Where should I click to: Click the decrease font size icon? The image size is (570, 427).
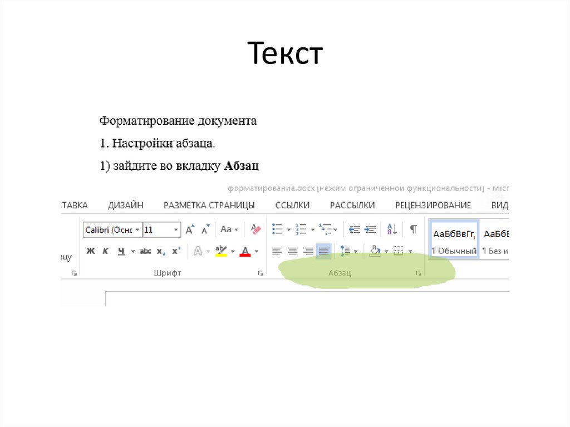pos(205,229)
